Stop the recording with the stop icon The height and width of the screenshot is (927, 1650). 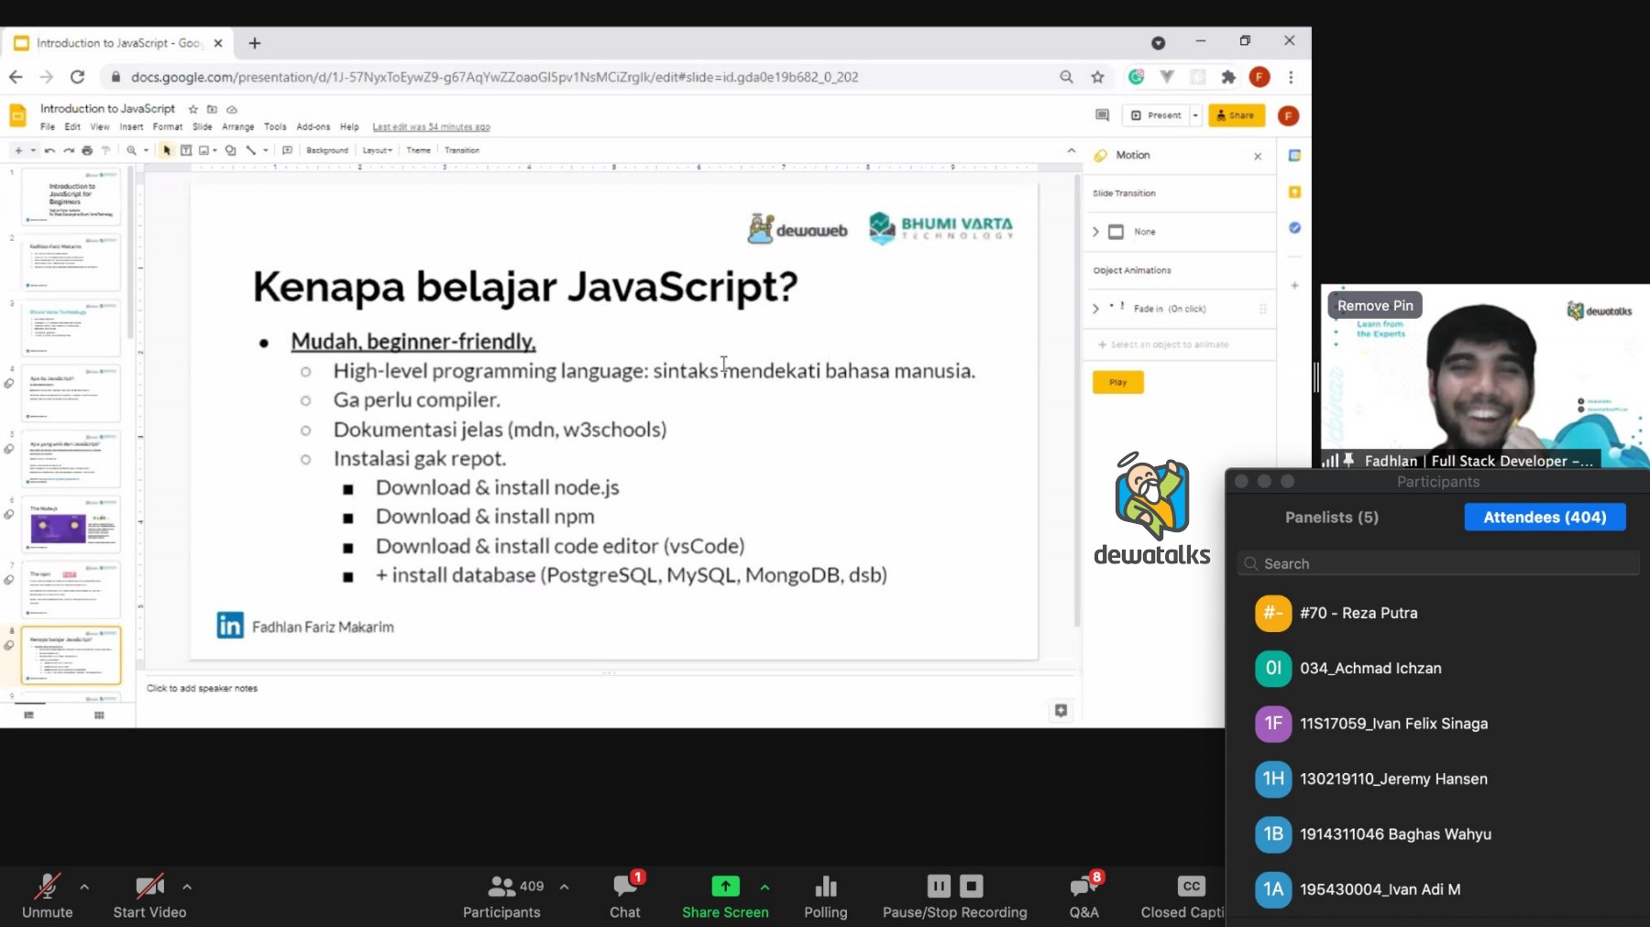(x=972, y=886)
